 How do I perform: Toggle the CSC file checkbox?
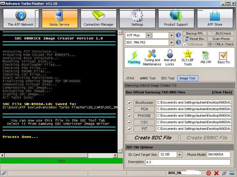pyautogui.click(x=129, y=122)
